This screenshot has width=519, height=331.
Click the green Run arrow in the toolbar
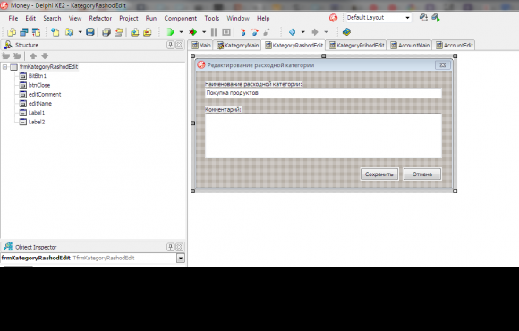[170, 32]
